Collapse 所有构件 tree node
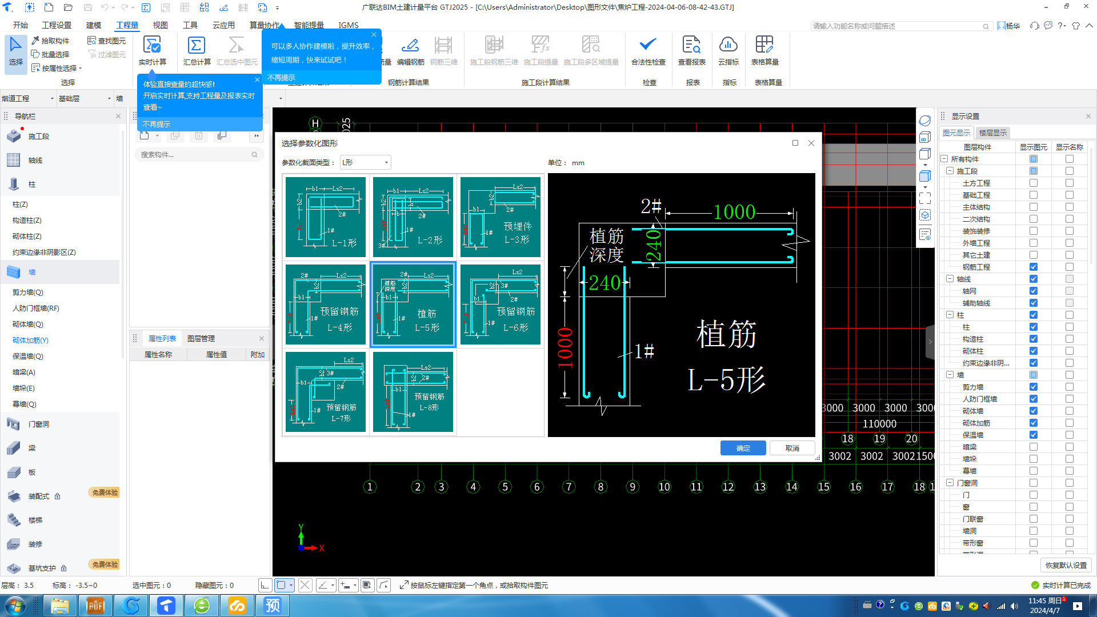This screenshot has width=1097, height=617. pos(944,159)
